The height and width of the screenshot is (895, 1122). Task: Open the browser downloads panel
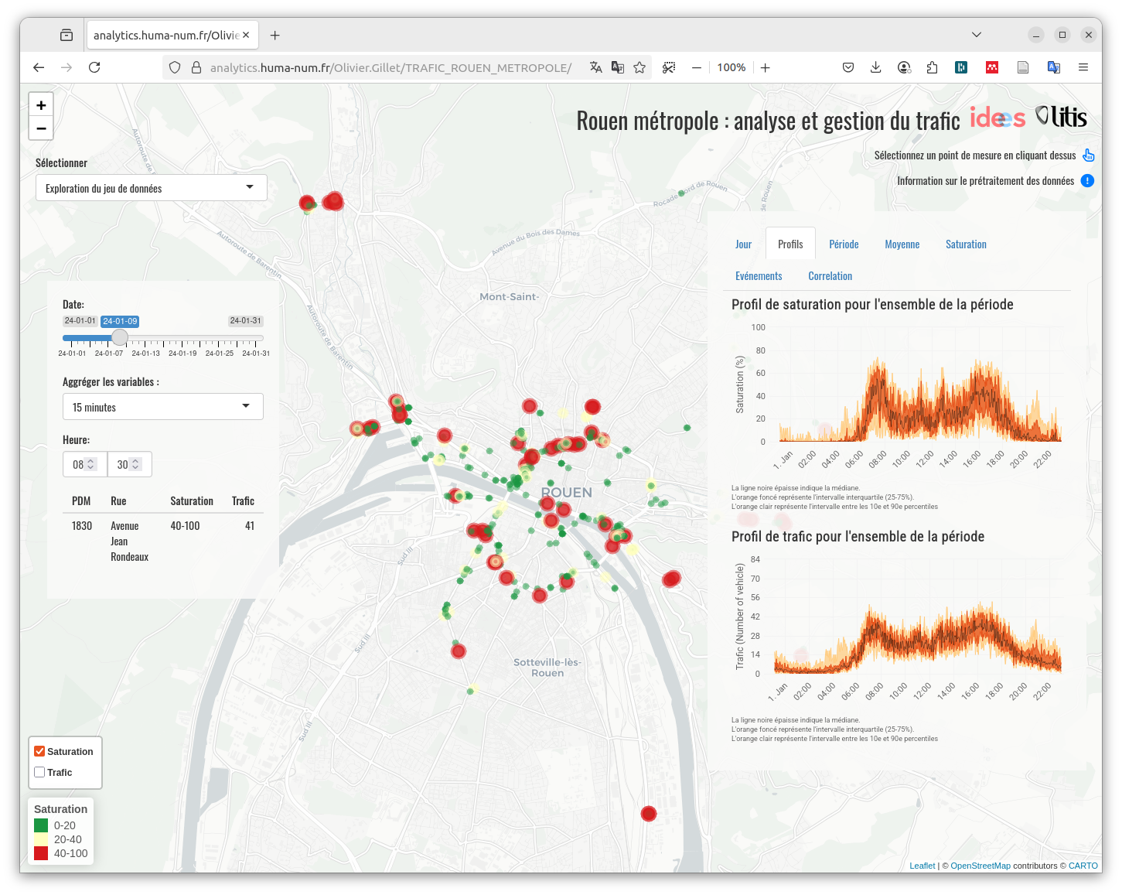pos(875,68)
